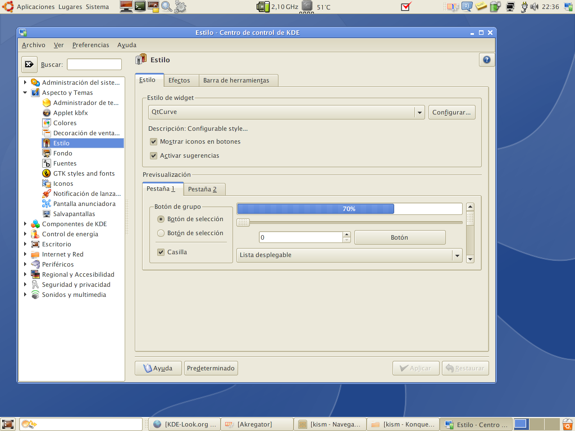Click the preview scrollbar down arrow

pyautogui.click(x=470, y=259)
